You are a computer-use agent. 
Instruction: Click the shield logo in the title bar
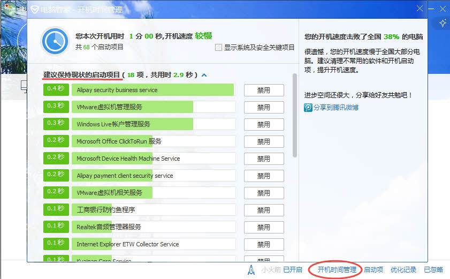coord(35,10)
